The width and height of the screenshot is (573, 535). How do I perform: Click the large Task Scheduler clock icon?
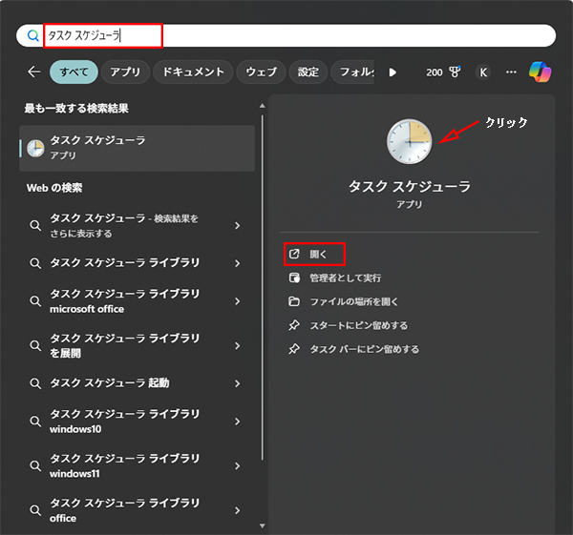tap(410, 141)
